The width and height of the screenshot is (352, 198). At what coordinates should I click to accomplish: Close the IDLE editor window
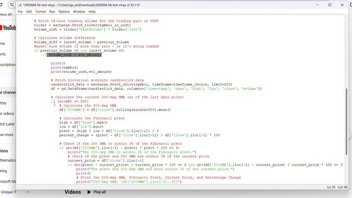pyautogui.click(x=342, y=5)
